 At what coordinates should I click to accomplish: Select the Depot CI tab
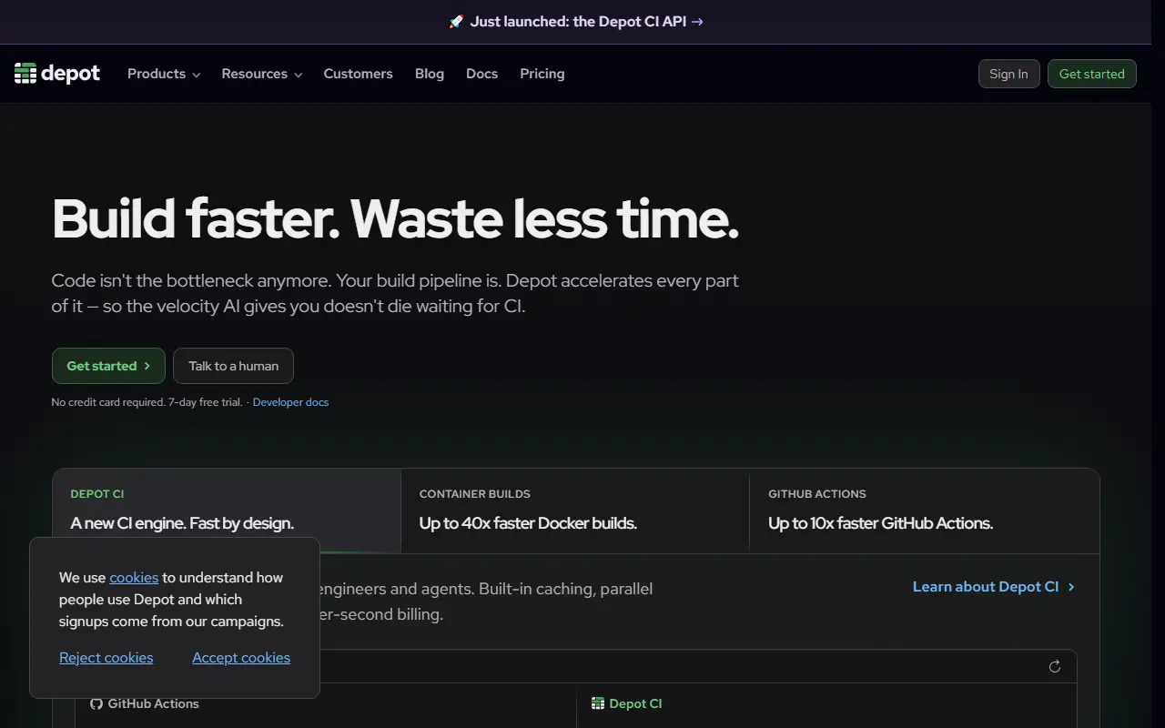(x=227, y=511)
